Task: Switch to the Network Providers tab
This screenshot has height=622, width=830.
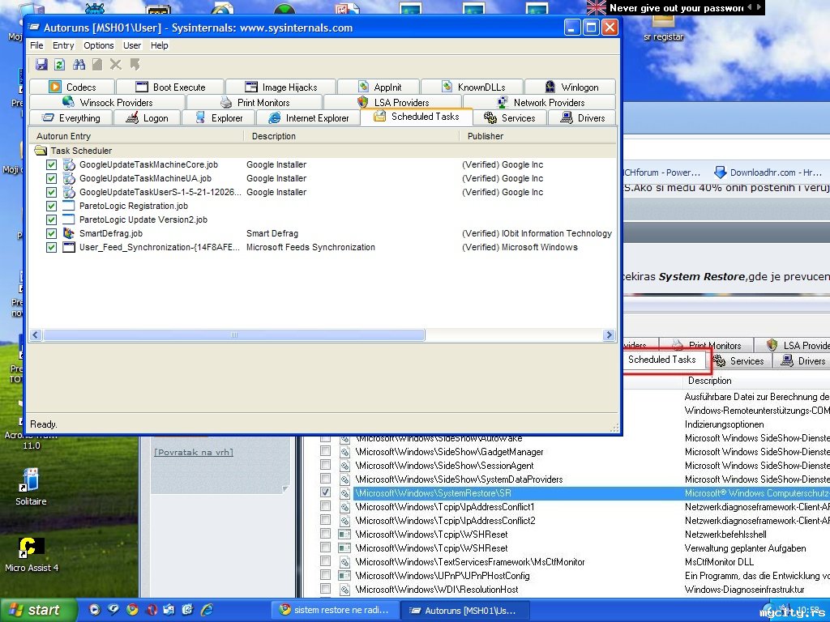Action: [540, 102]
